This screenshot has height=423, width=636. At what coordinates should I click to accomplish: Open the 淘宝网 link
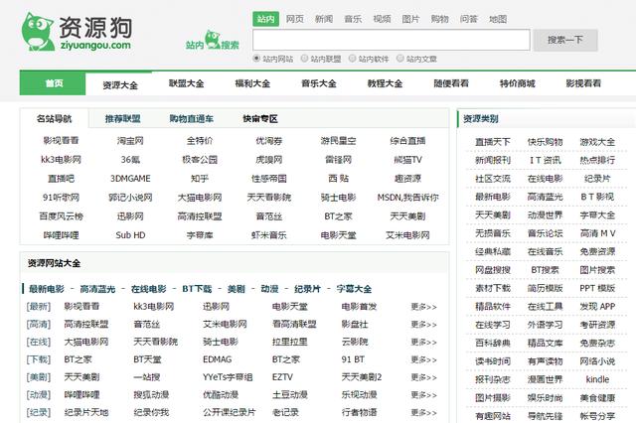coord(130,141)
